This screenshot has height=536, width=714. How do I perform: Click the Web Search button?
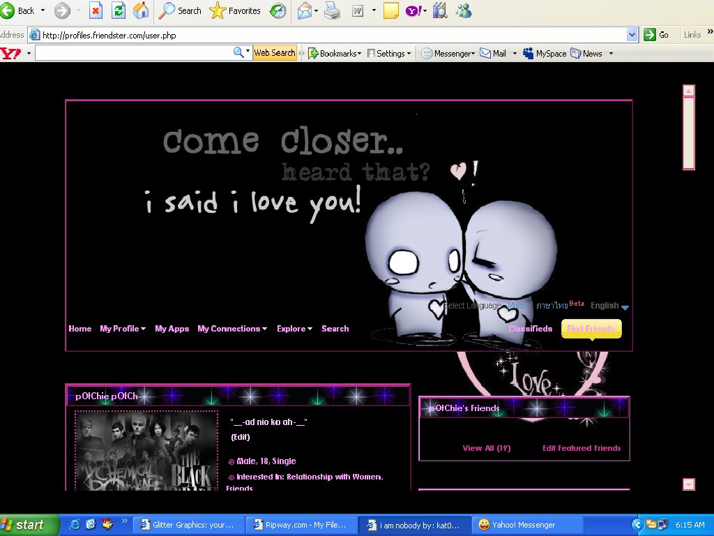click(275, 53)
